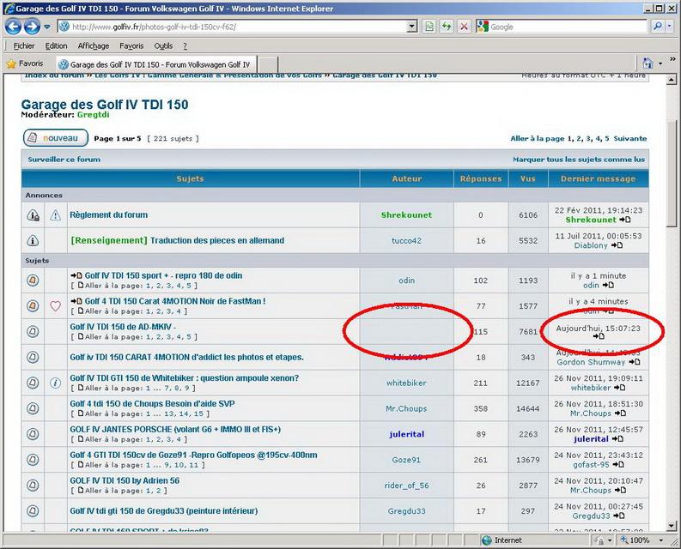Screen dimensions: 681x549
Task: Open Gordon Shumway last poster profile
Action: tap(591, 362)
